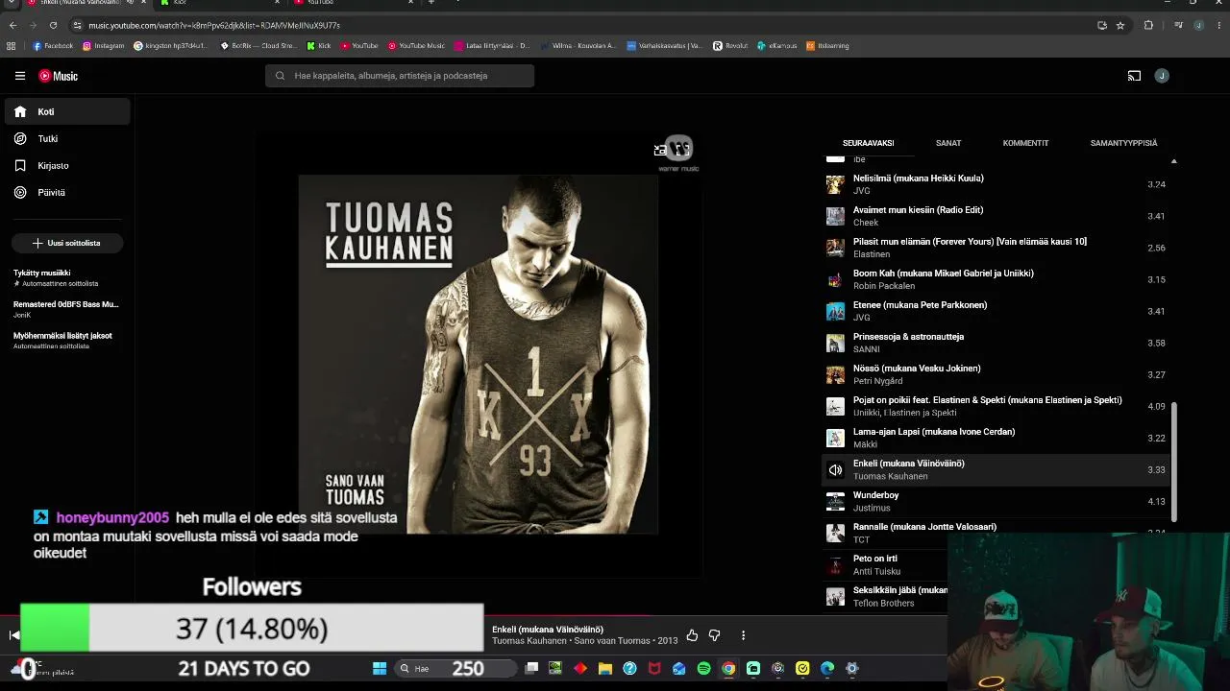Viewport: 1230px width, 691px height.
Task: Play Prinsessoja & astronautteja by SANNI
Action: [x=997, y=343]
